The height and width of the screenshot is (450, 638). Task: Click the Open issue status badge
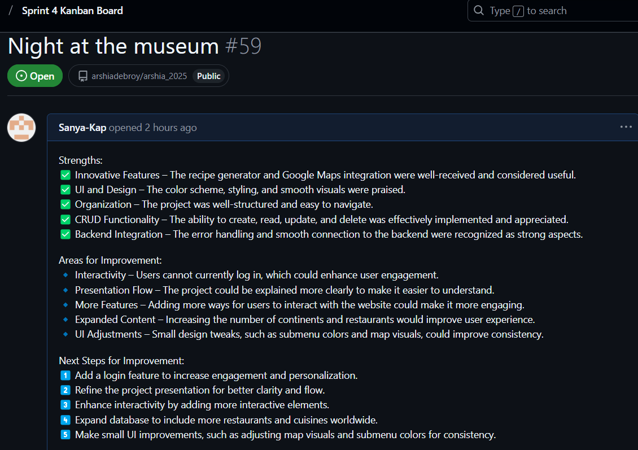tap(35, 76)
